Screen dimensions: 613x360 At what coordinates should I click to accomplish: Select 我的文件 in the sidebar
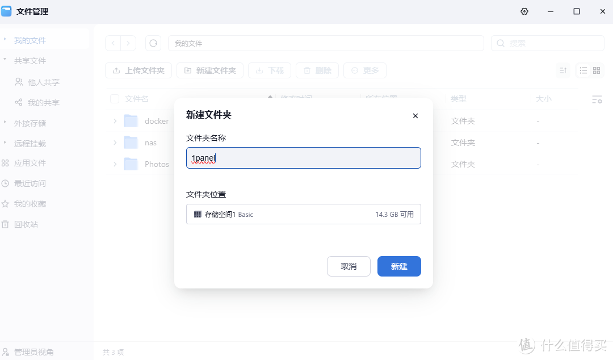30,40
